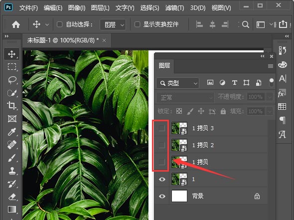
Task: Open the 类型 layer filter dropdown
Action: [x=177, y=83]
